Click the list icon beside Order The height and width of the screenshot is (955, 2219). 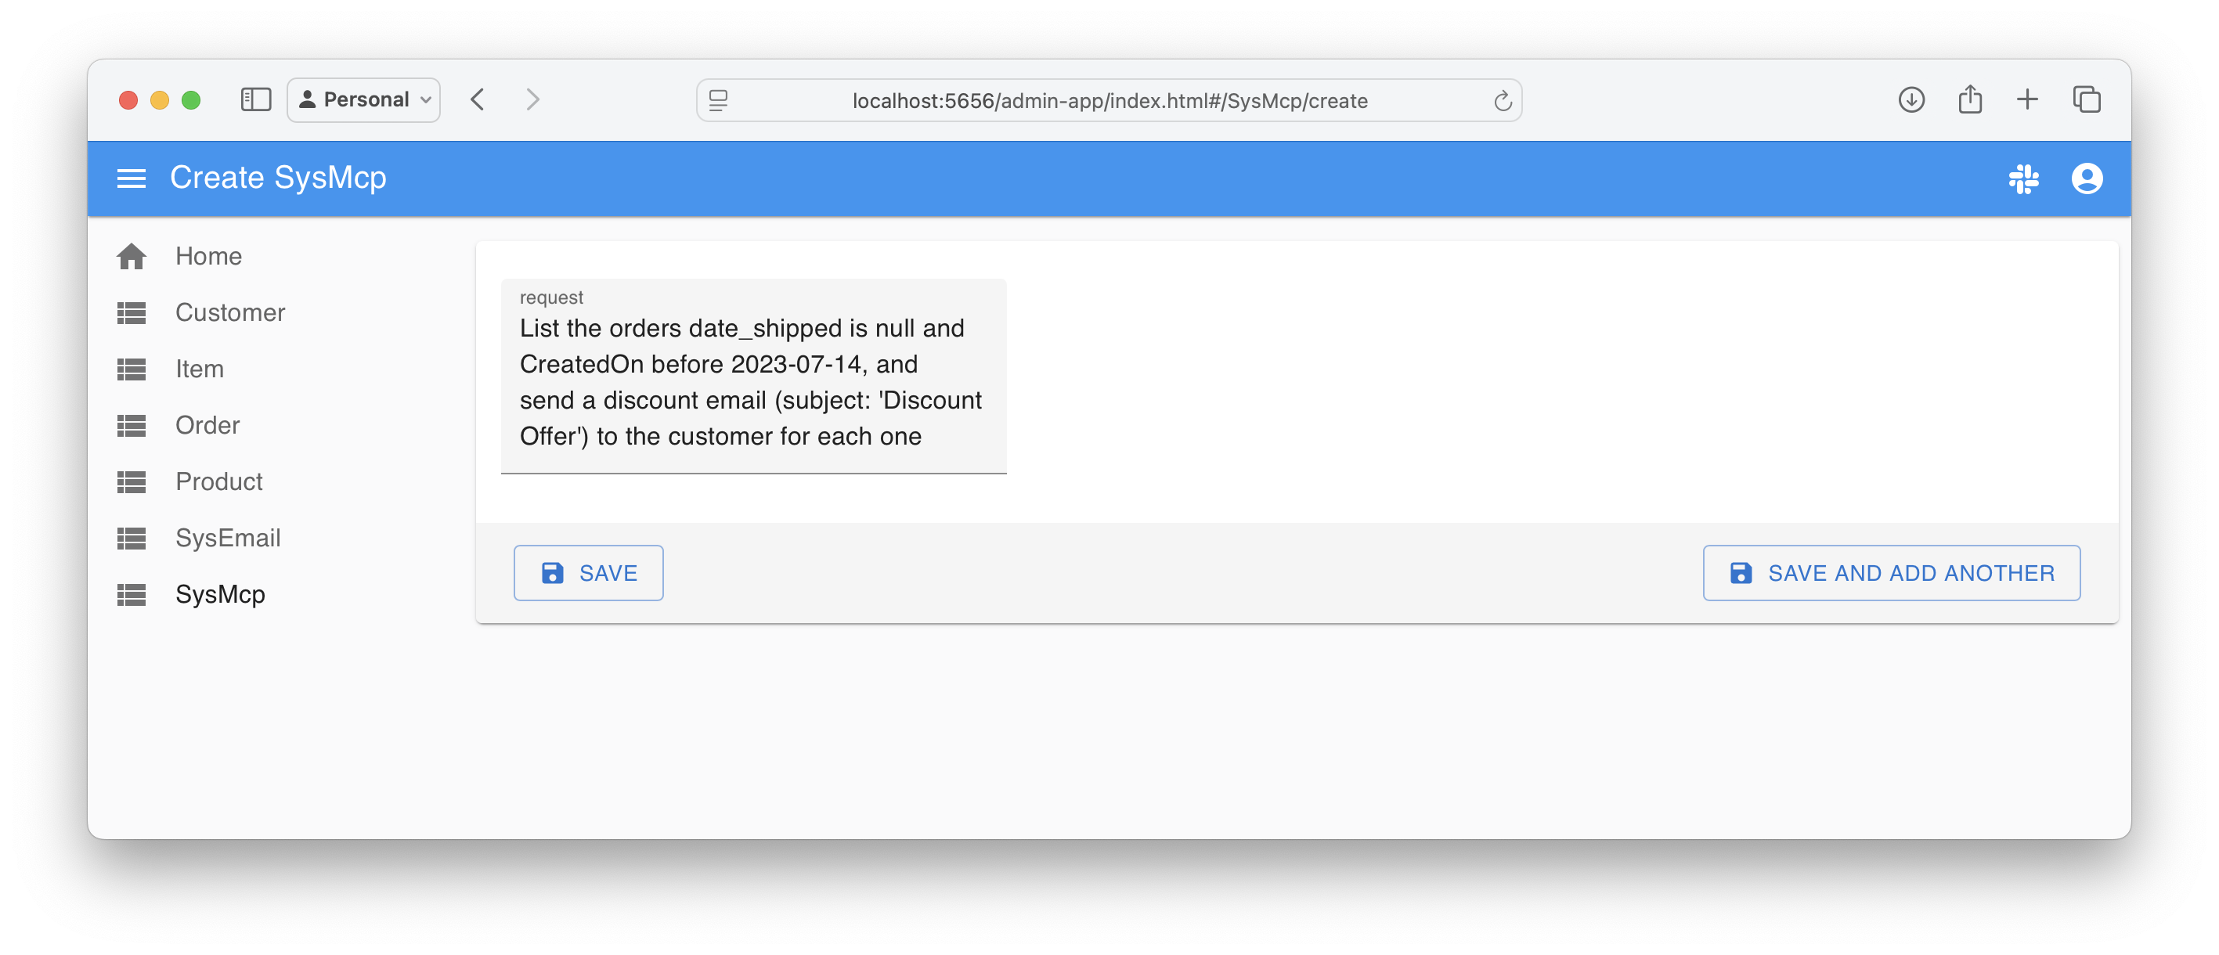tap(131, 425)
